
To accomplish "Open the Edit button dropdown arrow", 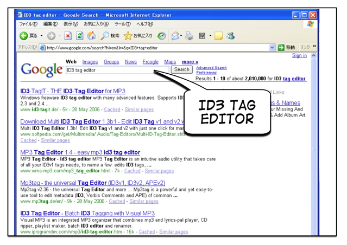I will (210, 36).
